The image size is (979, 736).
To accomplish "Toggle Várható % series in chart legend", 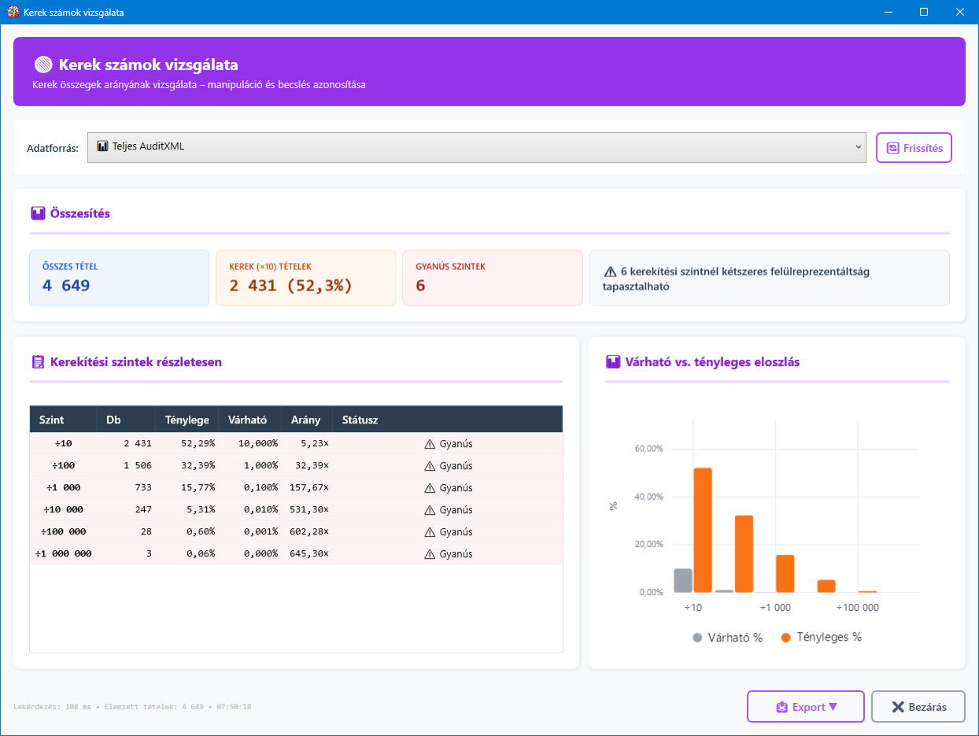I will point(727,638).
